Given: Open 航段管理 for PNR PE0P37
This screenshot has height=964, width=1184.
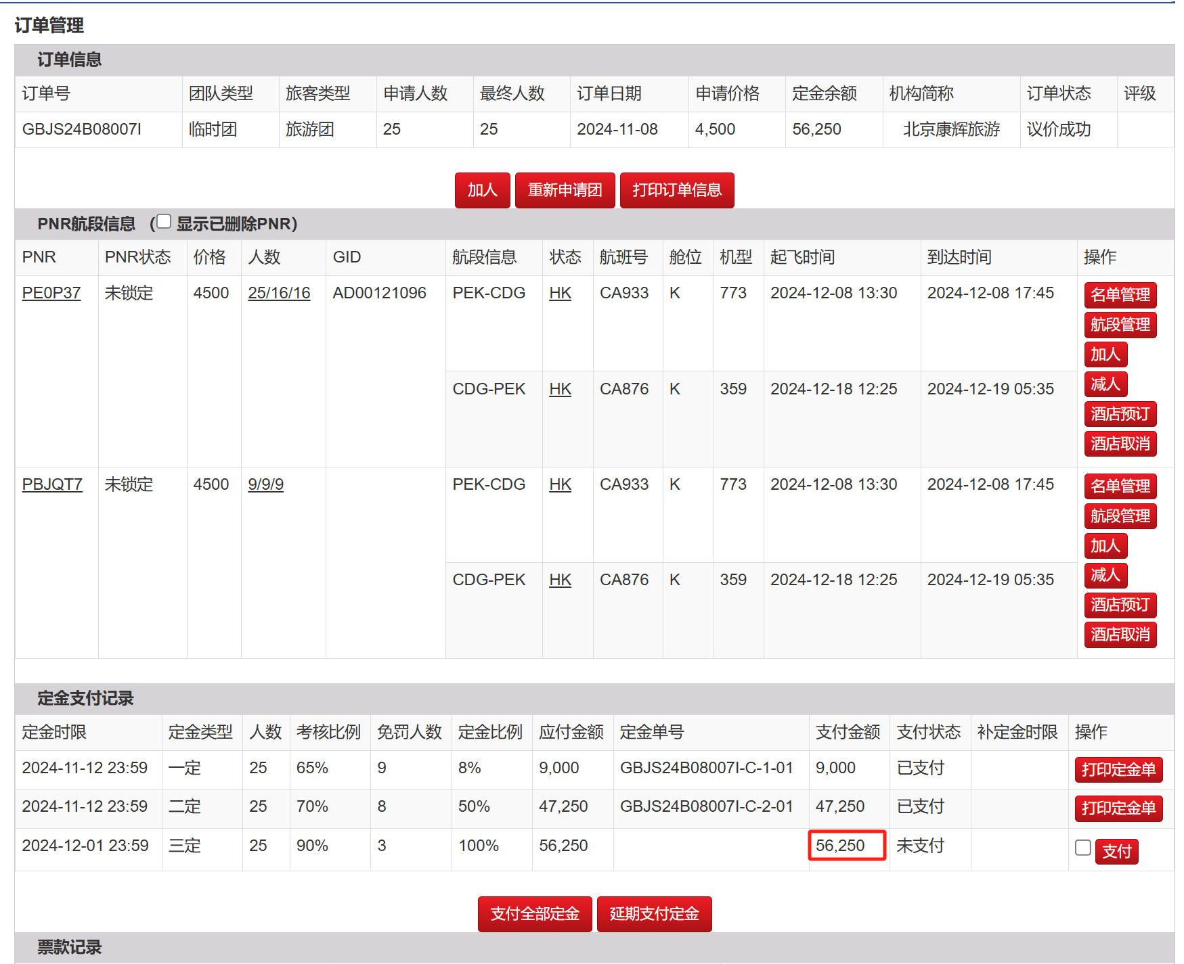Looking at the screenshot, I should pyautogui.click(x=1120, y=325).
